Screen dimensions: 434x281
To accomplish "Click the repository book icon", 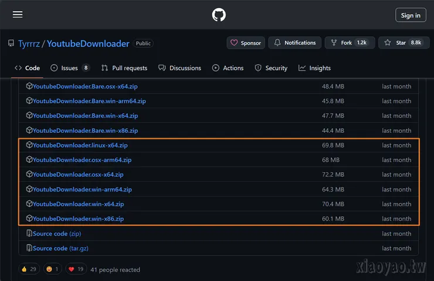I will [11, 43].
